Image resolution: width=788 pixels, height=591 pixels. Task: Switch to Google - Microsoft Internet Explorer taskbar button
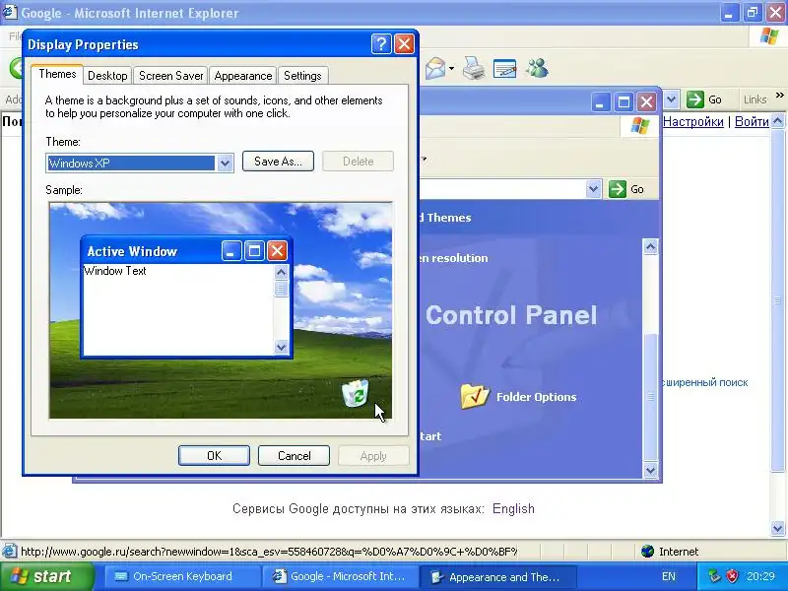(x=339, y=576)
